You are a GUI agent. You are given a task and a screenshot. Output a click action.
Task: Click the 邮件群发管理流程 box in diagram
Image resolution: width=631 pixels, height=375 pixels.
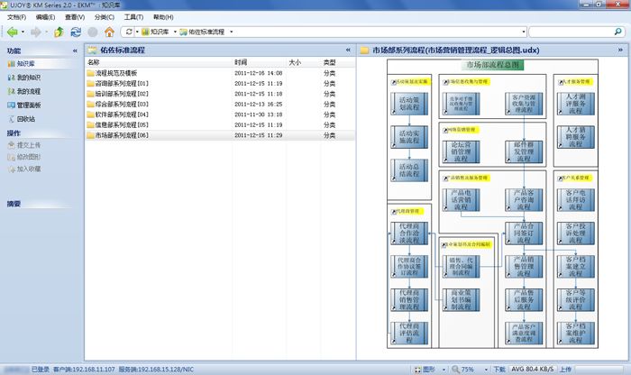(x=524, y=151)
